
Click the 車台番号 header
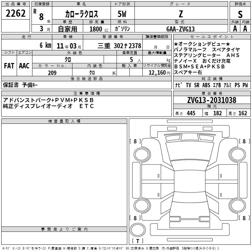click(x=212, y=93)
